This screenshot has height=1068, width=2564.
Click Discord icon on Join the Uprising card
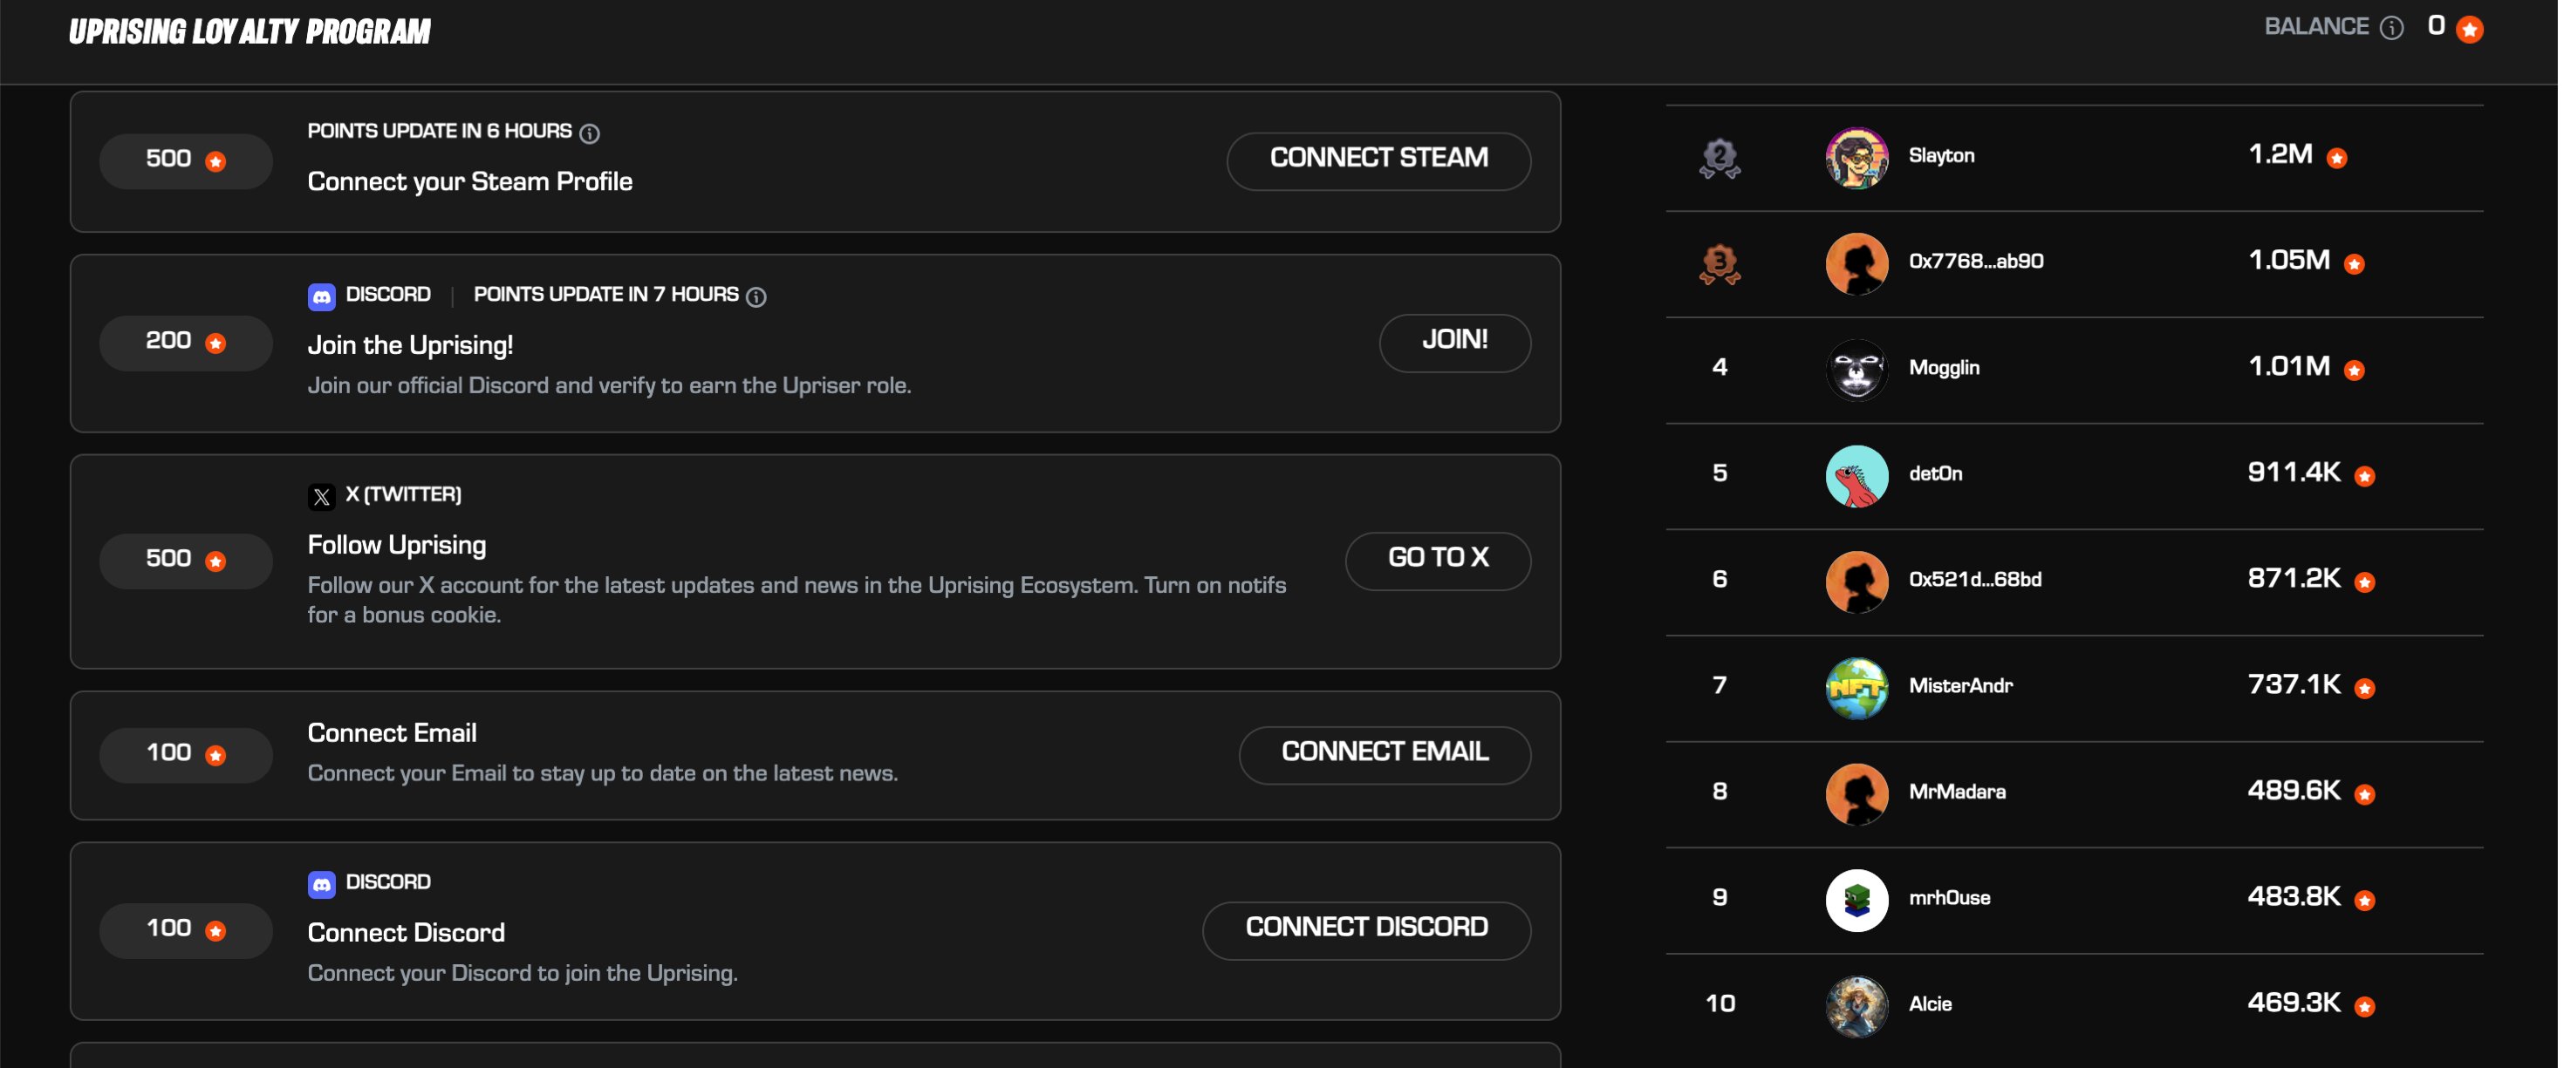tap(322, 296)
